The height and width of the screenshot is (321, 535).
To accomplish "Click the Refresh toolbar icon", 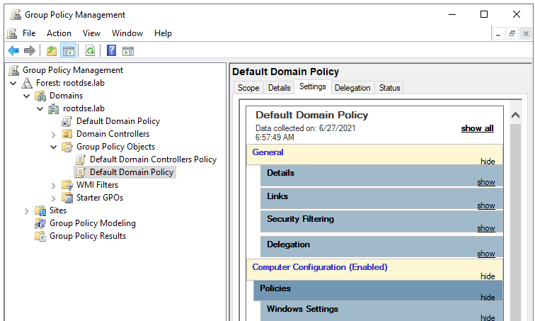I will click(90, 51).
